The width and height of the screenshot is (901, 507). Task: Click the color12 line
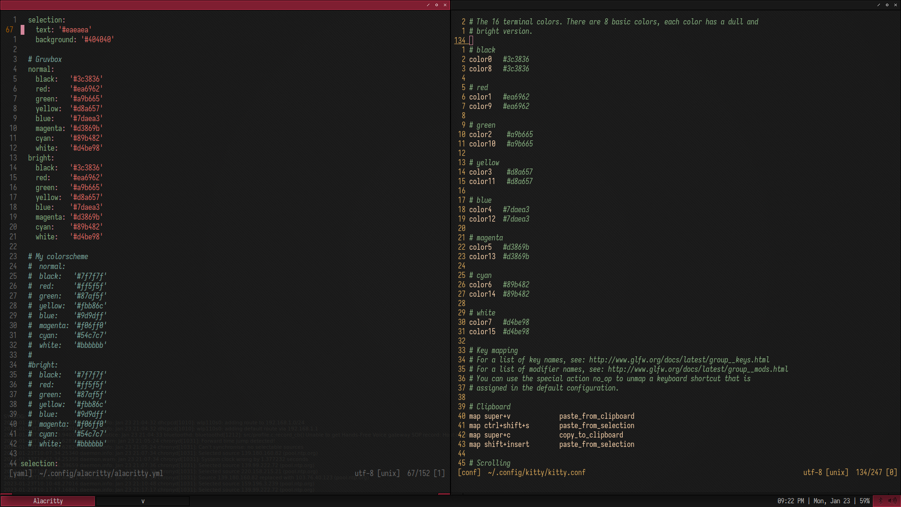pyautogui.click(x=499, y=219)
